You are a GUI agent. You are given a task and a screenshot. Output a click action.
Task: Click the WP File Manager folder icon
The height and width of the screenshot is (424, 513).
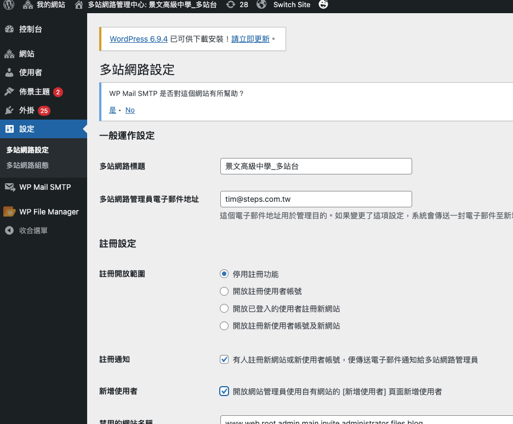(9, 212)
